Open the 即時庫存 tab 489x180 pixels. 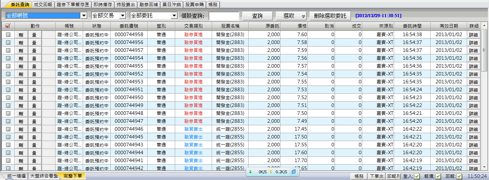[102, 5]
